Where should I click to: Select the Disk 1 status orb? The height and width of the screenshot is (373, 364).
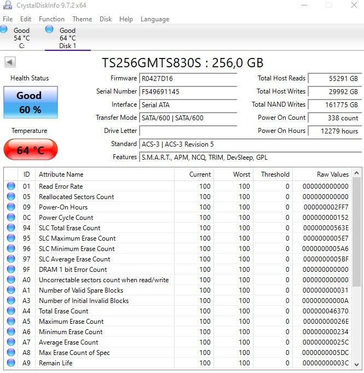point(49,29)
